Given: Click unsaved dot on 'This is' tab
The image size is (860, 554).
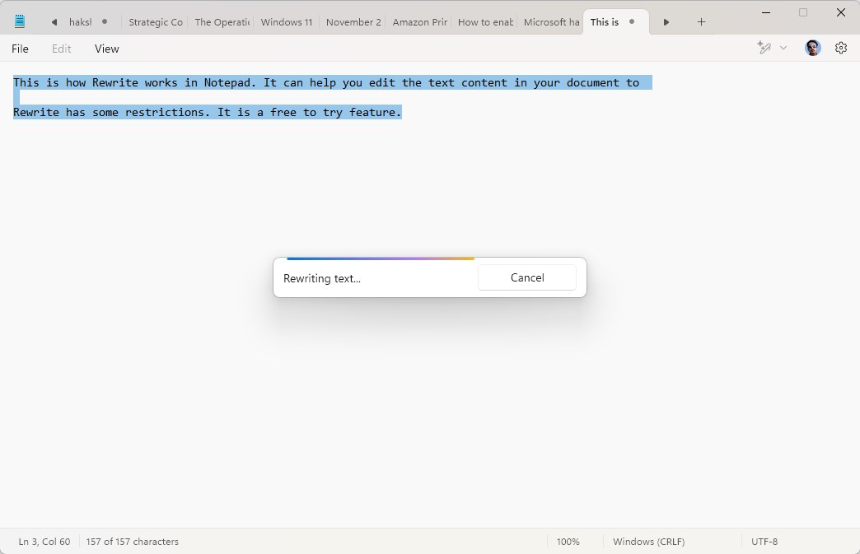Looking at the screenshot, I should pyautogui.click(x=632, y=22).
